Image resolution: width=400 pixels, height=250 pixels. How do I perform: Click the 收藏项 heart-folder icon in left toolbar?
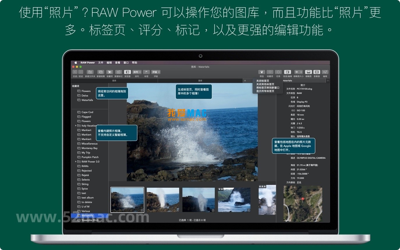(109, 72)
